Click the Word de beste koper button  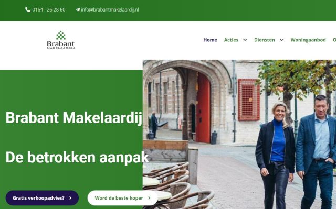tap(122, 198)
